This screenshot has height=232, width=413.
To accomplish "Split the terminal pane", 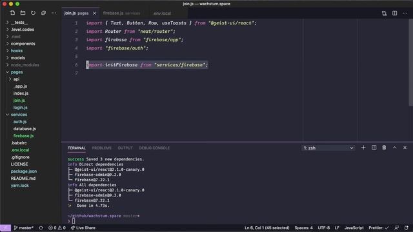I will (374, 148).
